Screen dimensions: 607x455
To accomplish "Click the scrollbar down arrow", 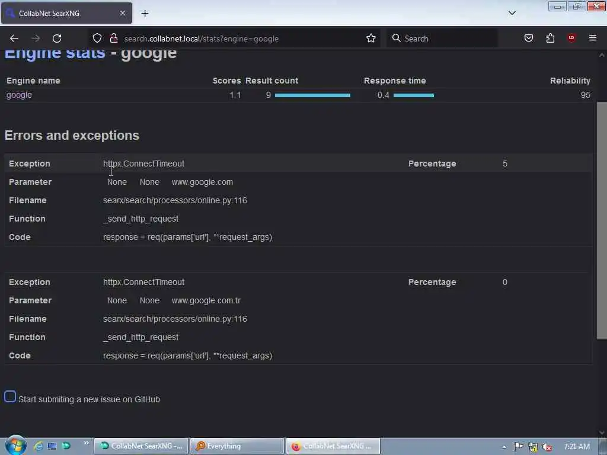I will (x=602, y=432).
